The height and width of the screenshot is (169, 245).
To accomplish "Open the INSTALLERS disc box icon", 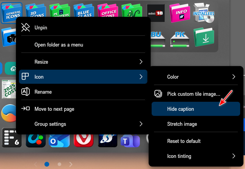I will click(x=204, y=13).
